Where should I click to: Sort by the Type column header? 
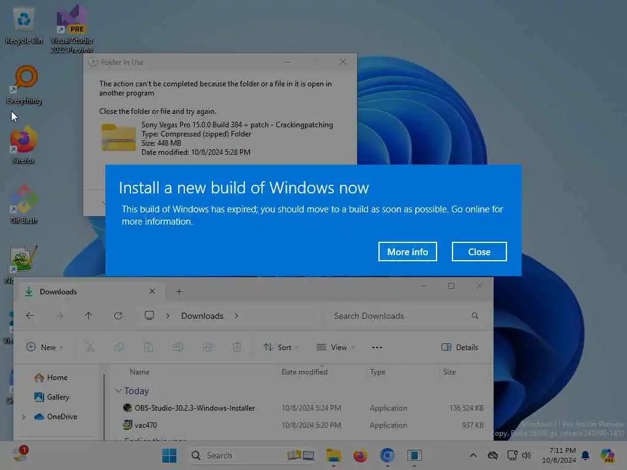tap(377, 372)
